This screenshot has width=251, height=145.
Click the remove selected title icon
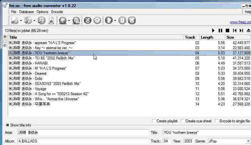[41, 20]
